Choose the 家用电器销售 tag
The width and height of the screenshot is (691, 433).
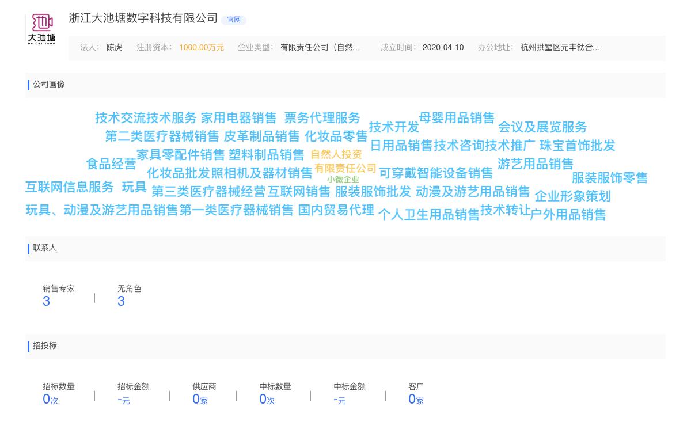pyautogui.click(x=239, y=118)
